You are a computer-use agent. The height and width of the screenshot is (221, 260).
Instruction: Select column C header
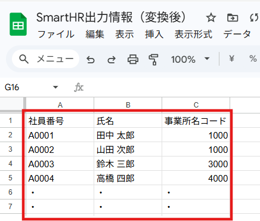pos(196,105)
